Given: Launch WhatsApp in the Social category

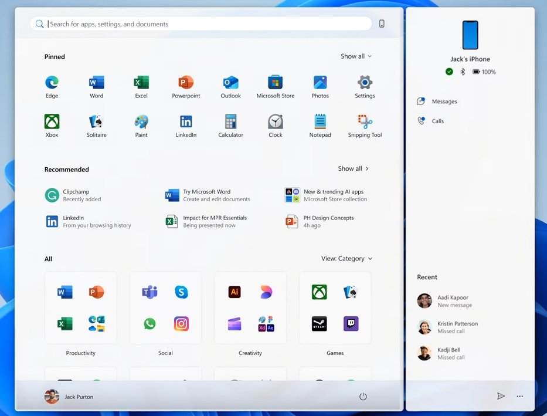Looking at the screenshot, I should 150,323.
